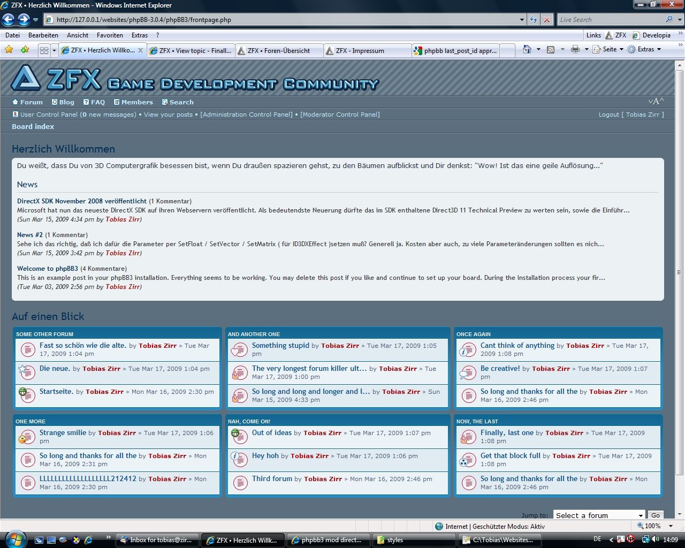The width and height of the screenshot is (685, 548).
Task: Click the font size change icon
Action: (656, 102)
